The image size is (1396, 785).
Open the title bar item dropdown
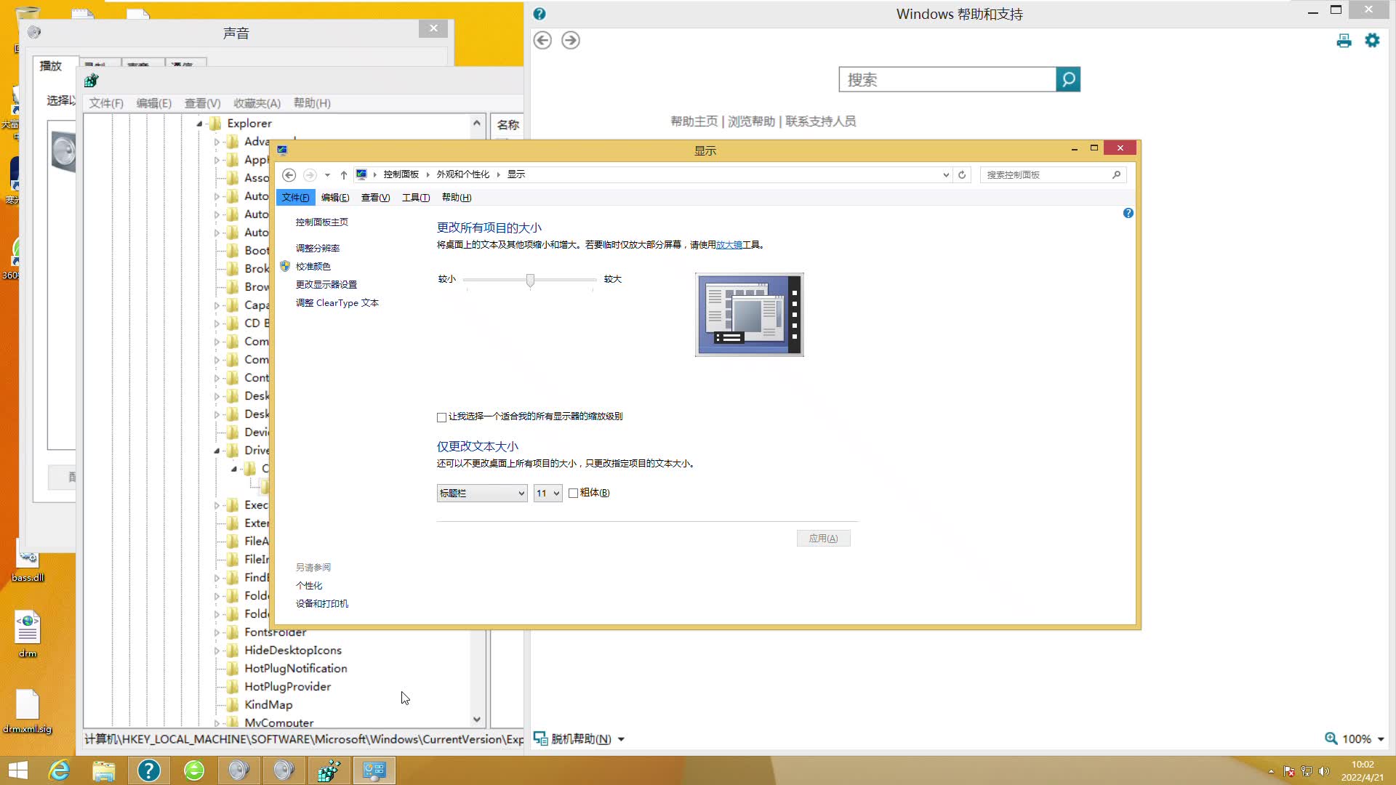point(482,494)
